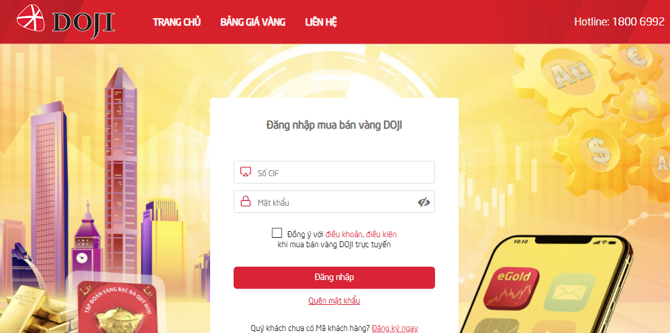Follow the Đăng ký ngay link
The image size is (670, 333).
395,328
